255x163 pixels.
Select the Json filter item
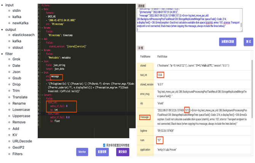tap(17, 72)
